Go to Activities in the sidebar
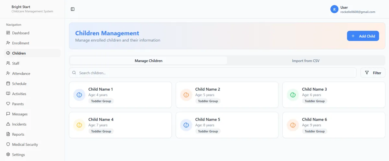This screenshot has width=389, height=161. [32, 93]
